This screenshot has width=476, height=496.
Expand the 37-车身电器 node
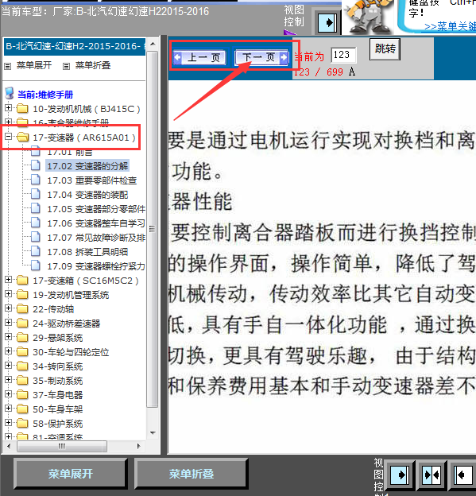[x=9, y=393]
